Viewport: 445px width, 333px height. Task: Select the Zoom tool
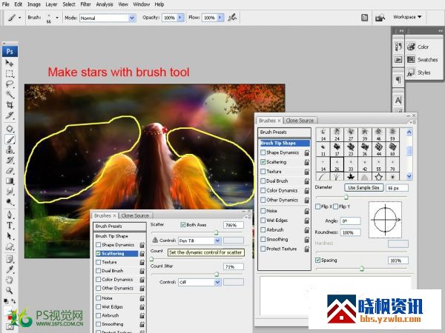[10, 291]
